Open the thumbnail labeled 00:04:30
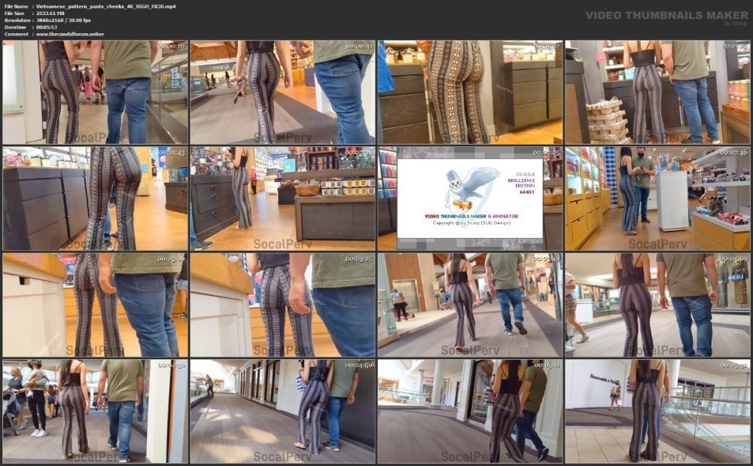Screen dimensions: 753x466 [x=95, y=411]
